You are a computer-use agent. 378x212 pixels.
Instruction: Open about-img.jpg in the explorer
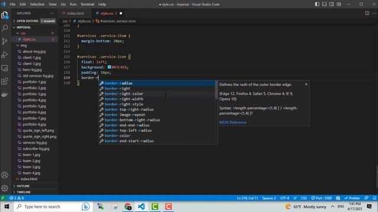tap(34, 51)
